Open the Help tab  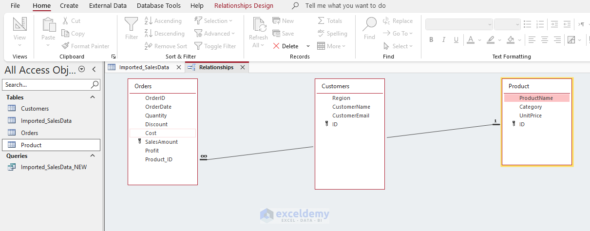[x=197, y=6]
